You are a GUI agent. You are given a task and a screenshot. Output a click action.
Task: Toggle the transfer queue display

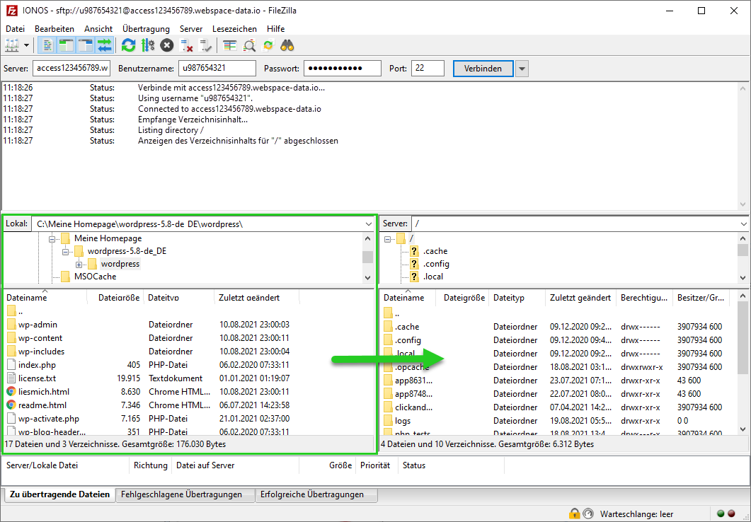[x=104, y=45]
